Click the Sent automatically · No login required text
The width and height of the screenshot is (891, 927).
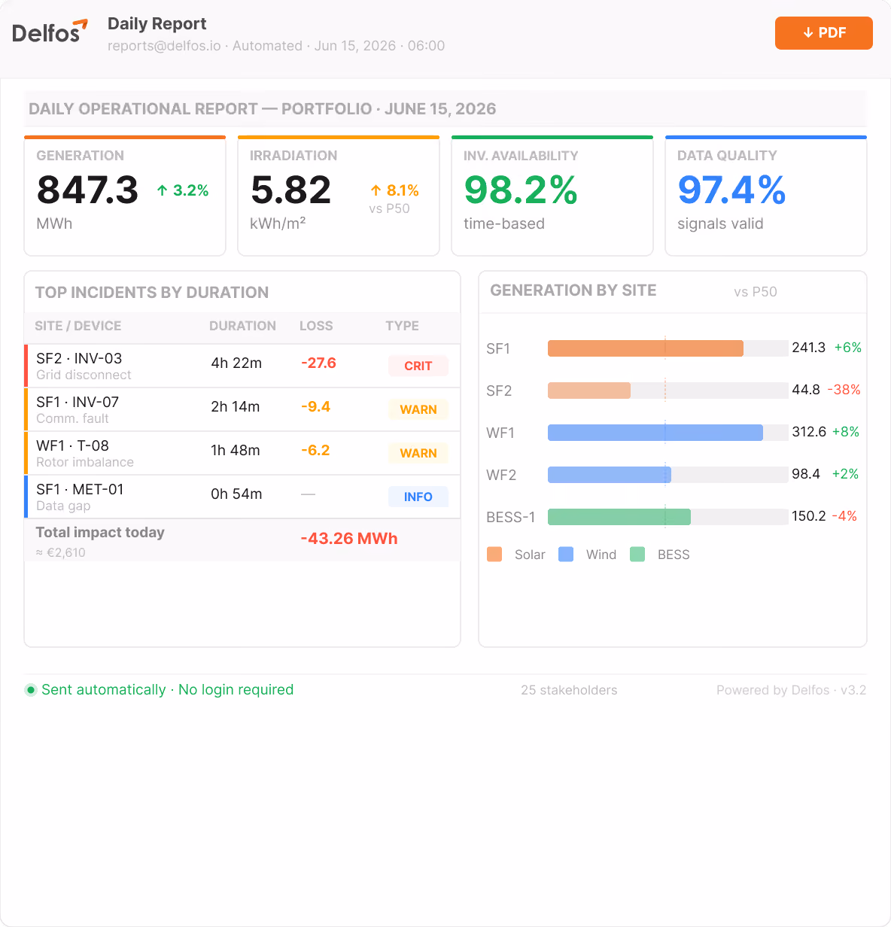pos(168,690)
